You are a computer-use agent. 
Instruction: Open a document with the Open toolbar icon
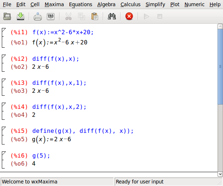[7, 16]
